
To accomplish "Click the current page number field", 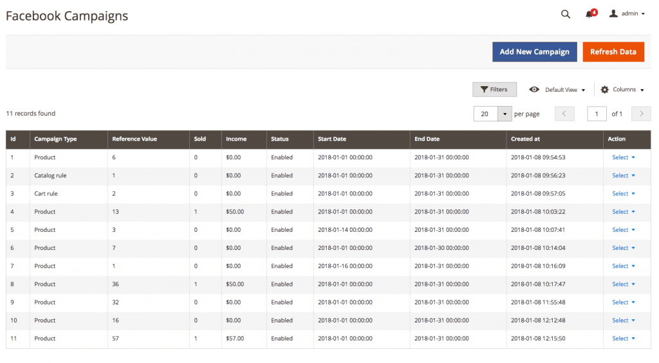I will [597, 114].
